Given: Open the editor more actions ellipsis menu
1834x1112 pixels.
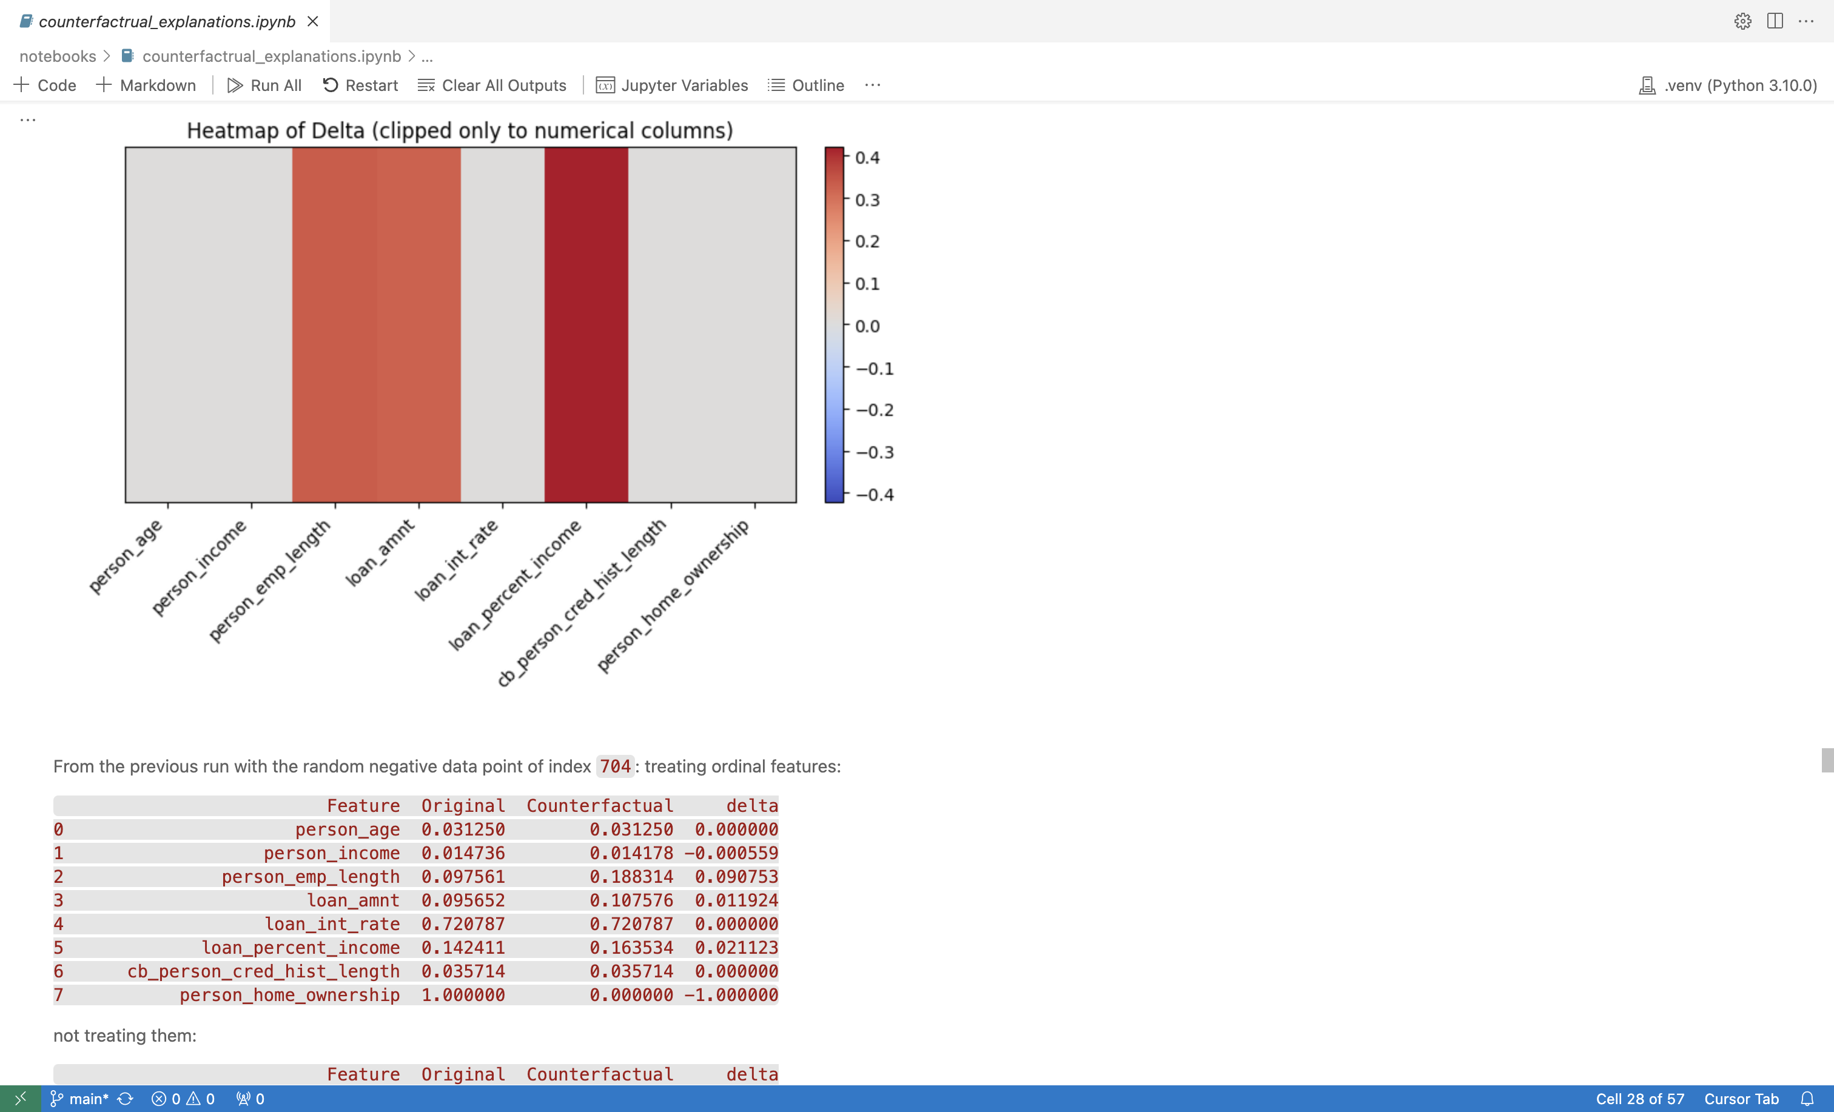Looking at the screenshot, I should pos(1807,21).
